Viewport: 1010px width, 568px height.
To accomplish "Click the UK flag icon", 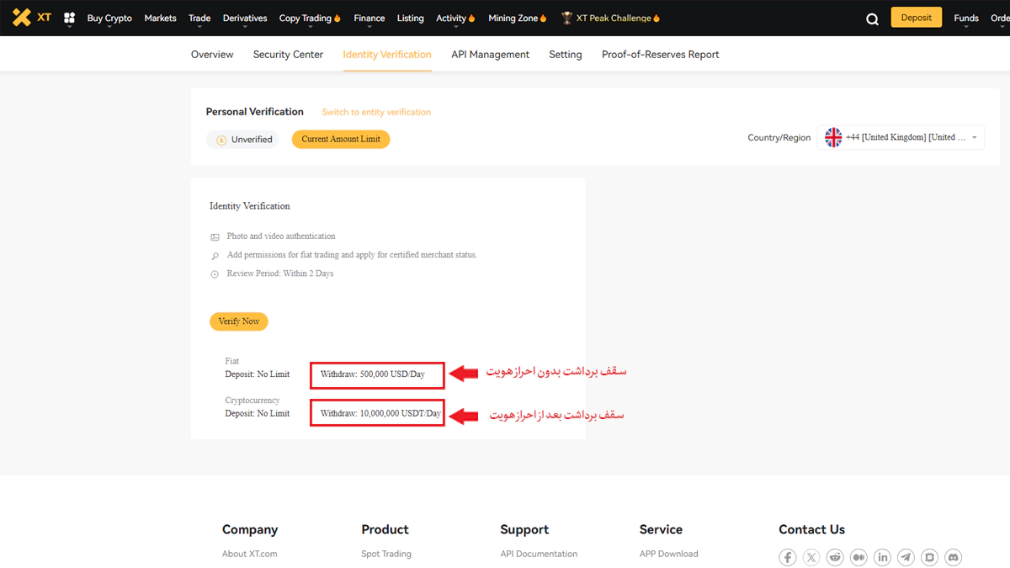I will (833, 137).
